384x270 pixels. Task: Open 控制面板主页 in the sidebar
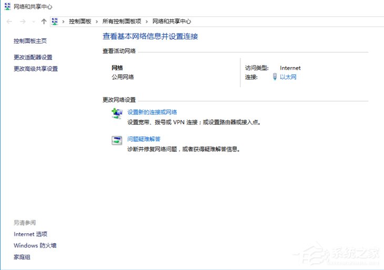point(30,41)
